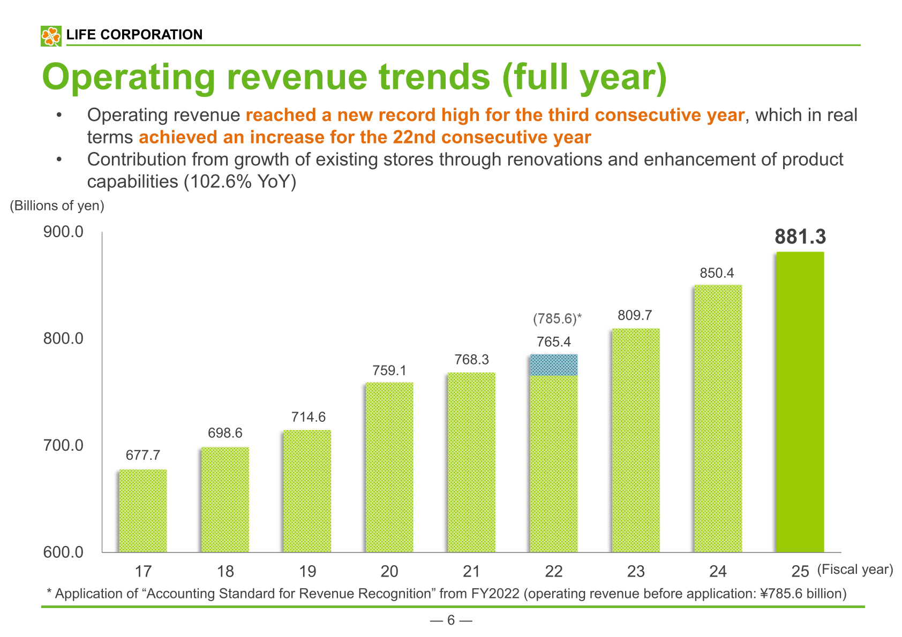The width and height of the screenshot is (902, 637).
Task: Click the 850.4 data label
Action: pyautogui.click(x=717, y=273)
